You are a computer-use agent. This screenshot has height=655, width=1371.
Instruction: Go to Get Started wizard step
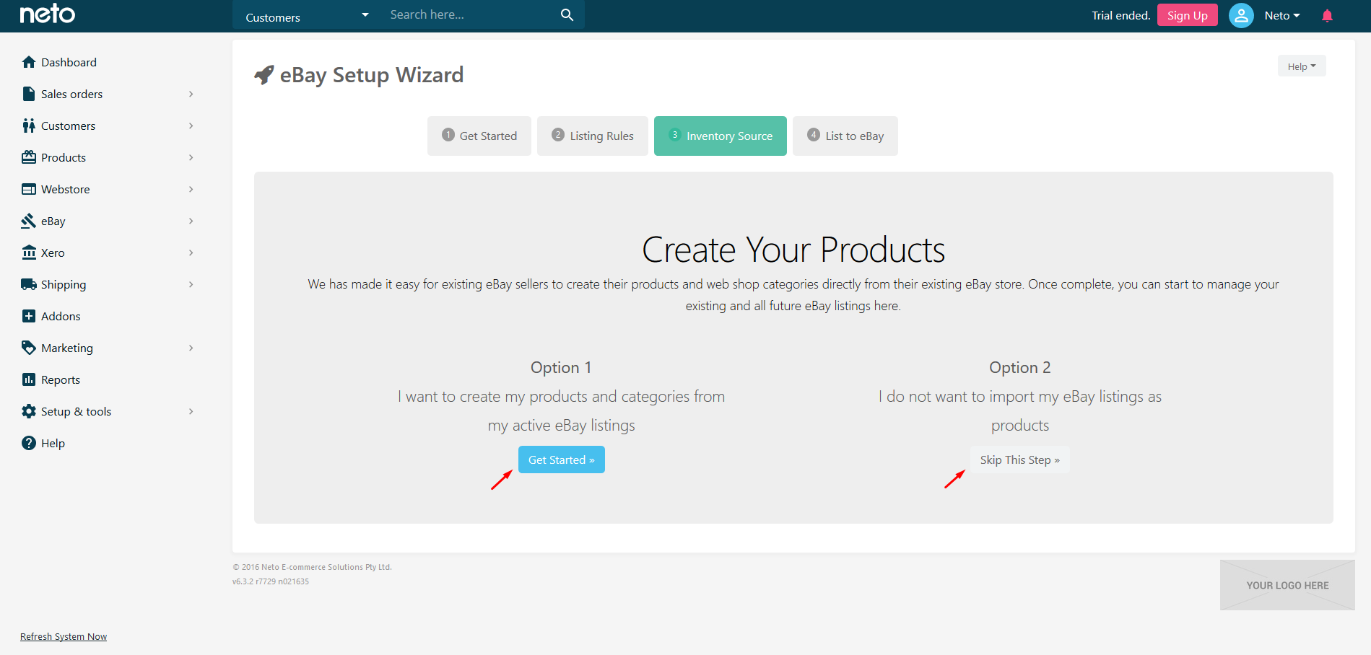479,136
